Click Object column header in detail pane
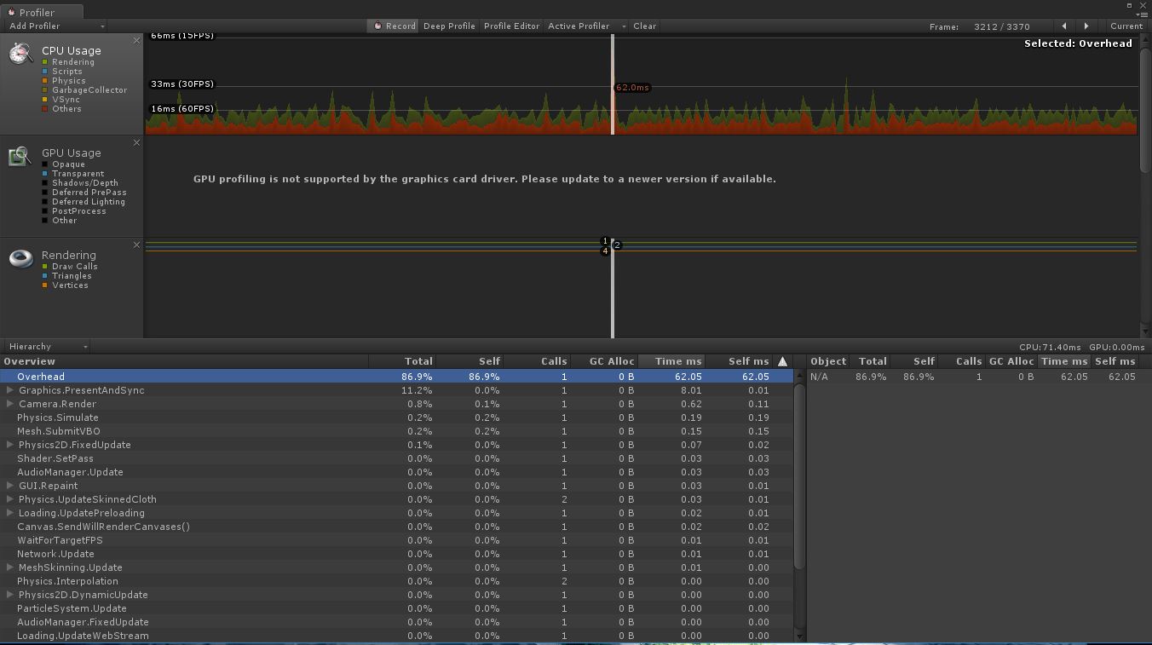 [827, 361]
